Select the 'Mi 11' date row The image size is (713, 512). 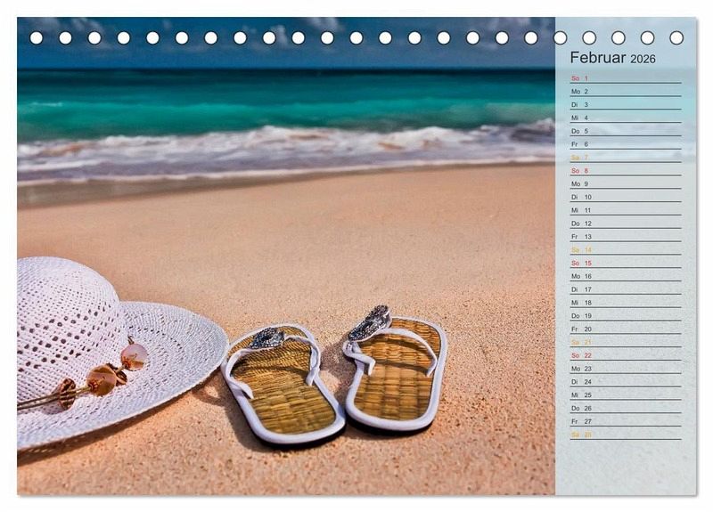click(x=626, y=210)
